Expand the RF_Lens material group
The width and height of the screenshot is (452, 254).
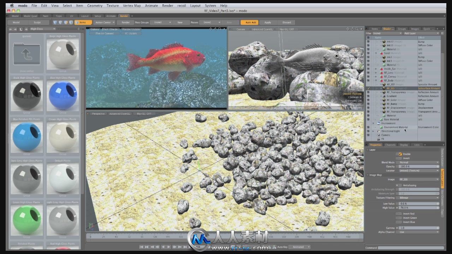tap(376, 73)
